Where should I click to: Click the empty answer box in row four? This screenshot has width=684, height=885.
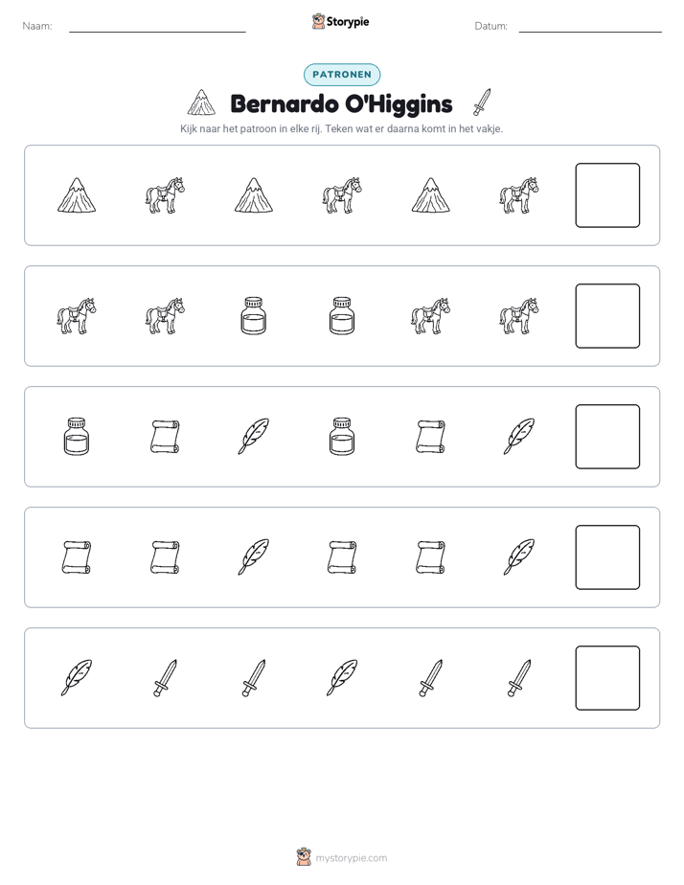[x=607, y=557]
